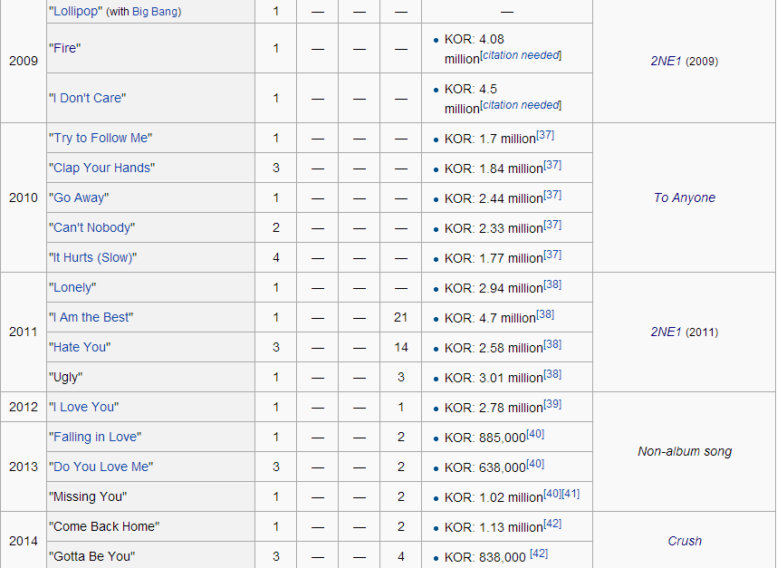Select chart position 14 for Hate You
Viewport: 777px width, 568px height.
click(x=400, y=347)
